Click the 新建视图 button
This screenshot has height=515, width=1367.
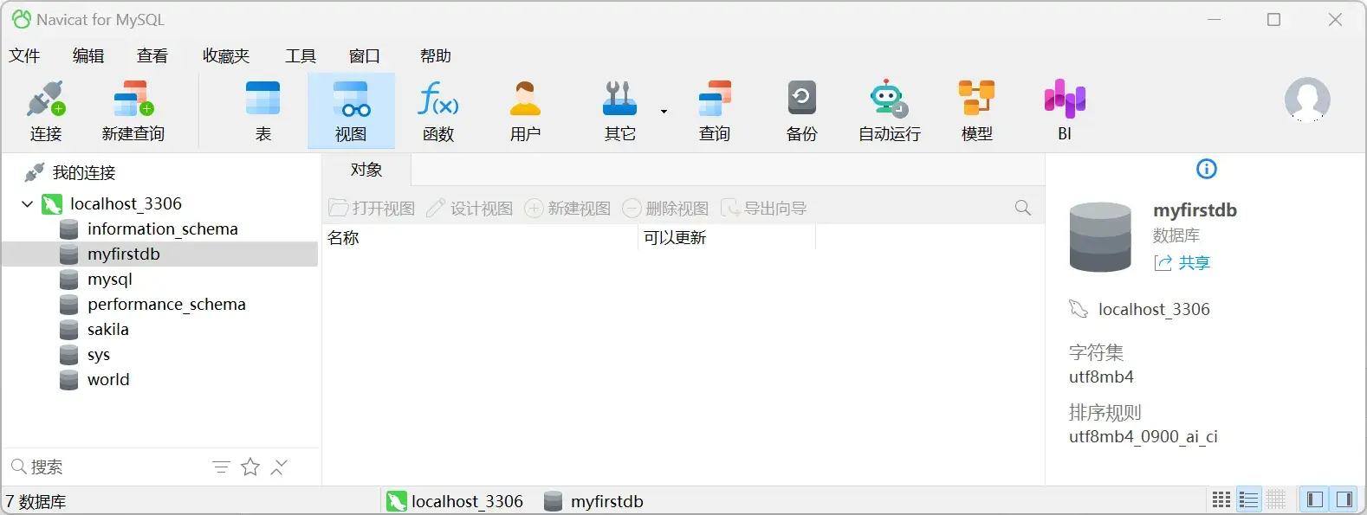[568, 209]
